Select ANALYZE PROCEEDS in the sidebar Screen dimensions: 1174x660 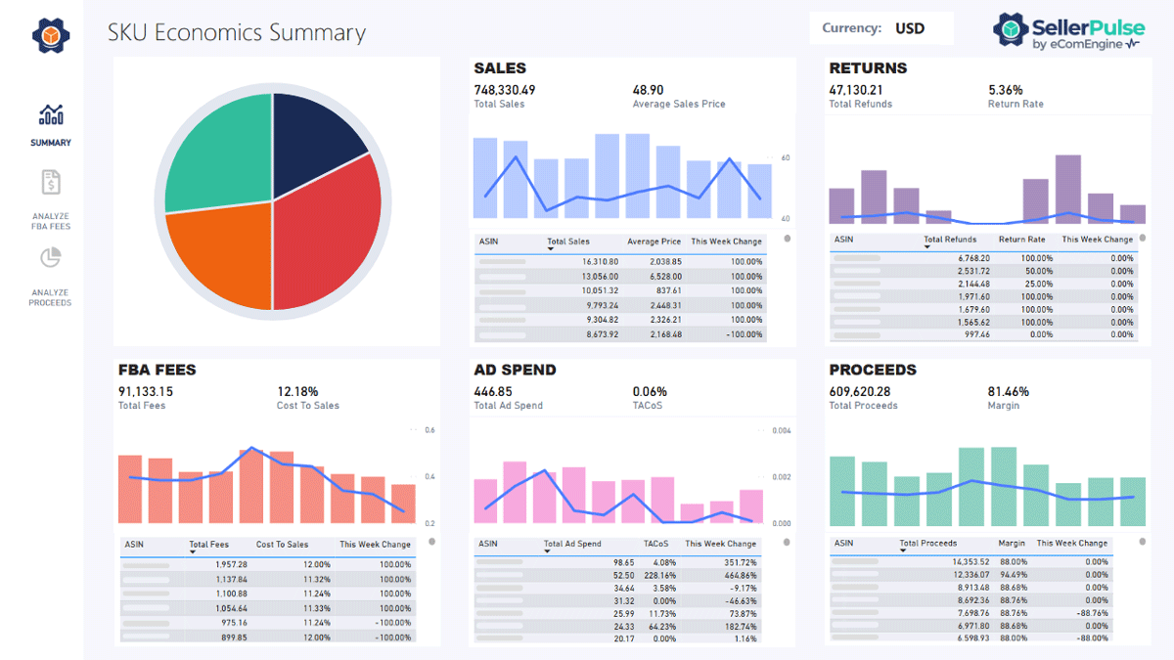coord(50,296)
